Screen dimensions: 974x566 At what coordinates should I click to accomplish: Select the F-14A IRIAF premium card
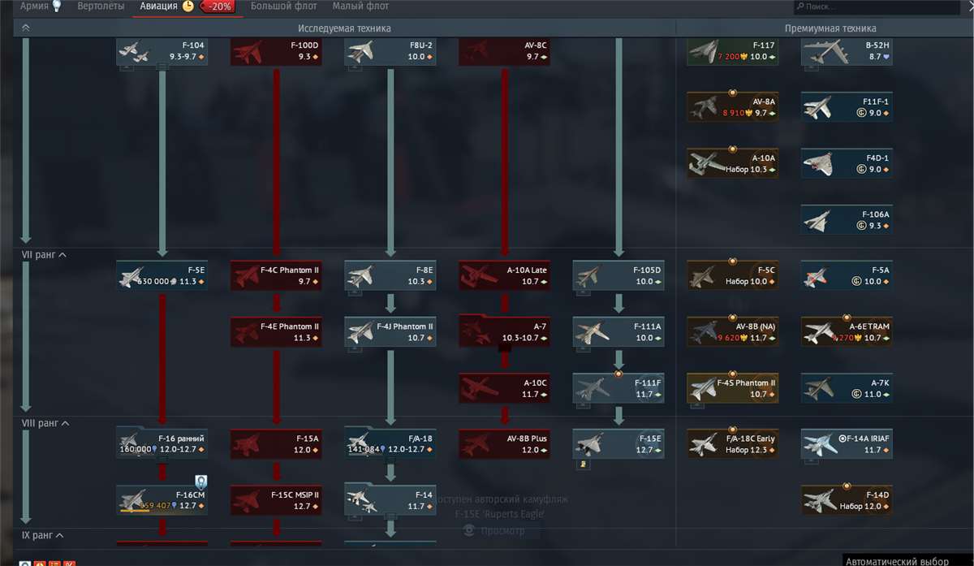(x=847, y=443)
